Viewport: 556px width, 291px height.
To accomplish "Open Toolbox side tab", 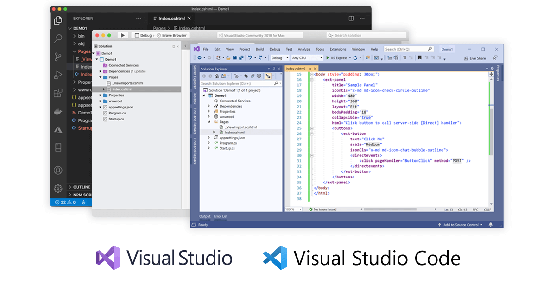I will (x=195, y=98).
